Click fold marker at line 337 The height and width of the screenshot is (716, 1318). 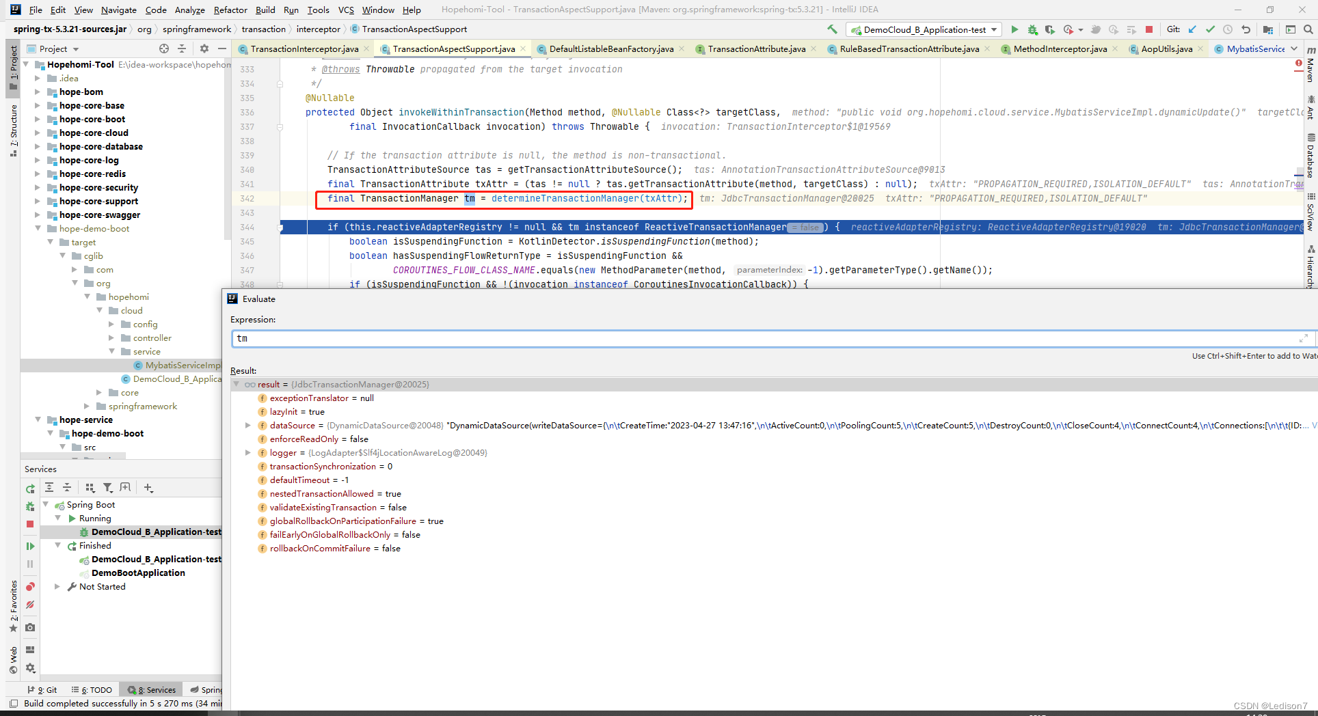click(x=280, y=127)
